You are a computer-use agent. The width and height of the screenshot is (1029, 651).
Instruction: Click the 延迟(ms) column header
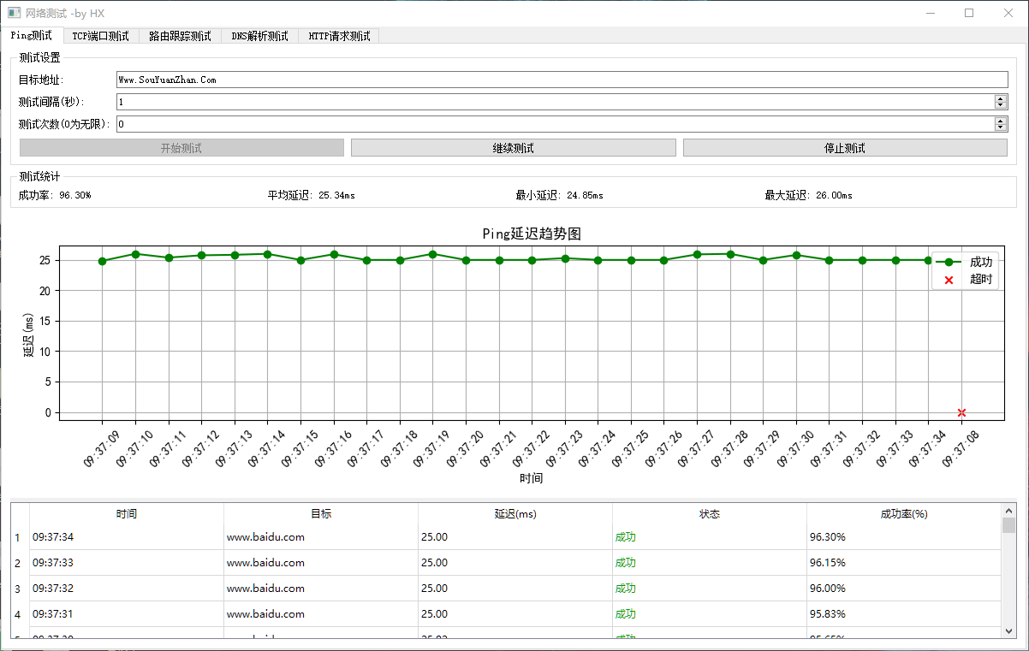(x=514, y=514)
